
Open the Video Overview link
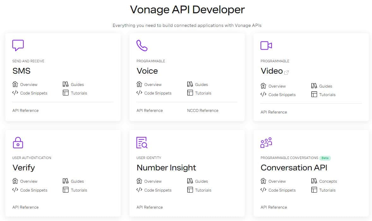point(277,86)
